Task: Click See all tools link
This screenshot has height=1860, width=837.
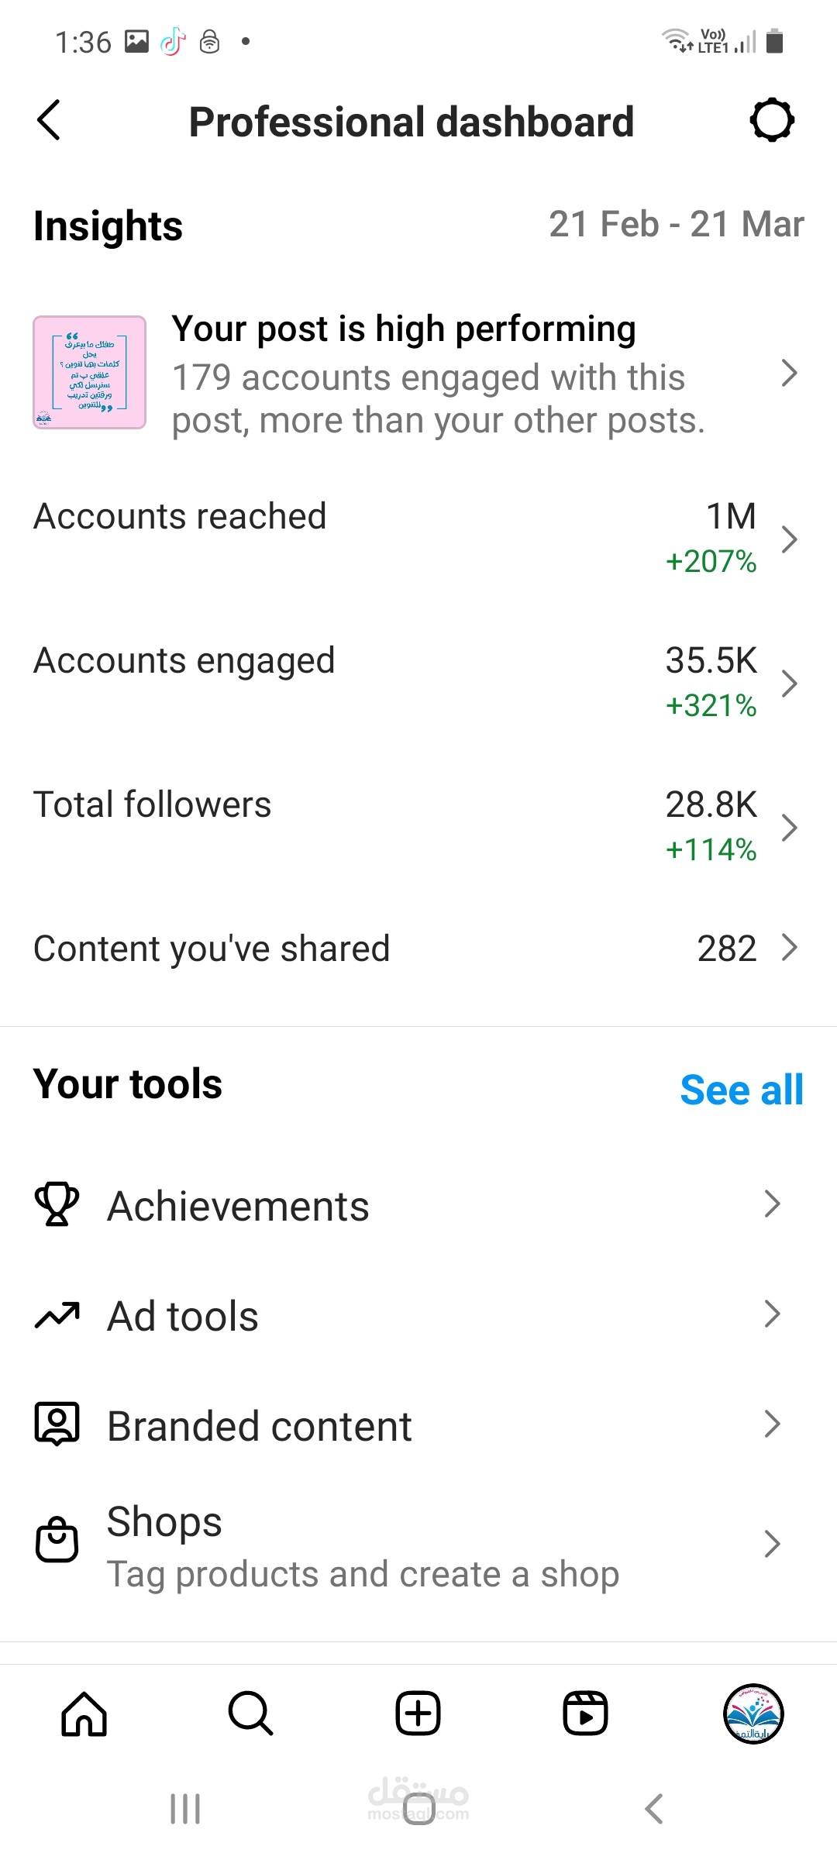Action: click(742, 1090)
